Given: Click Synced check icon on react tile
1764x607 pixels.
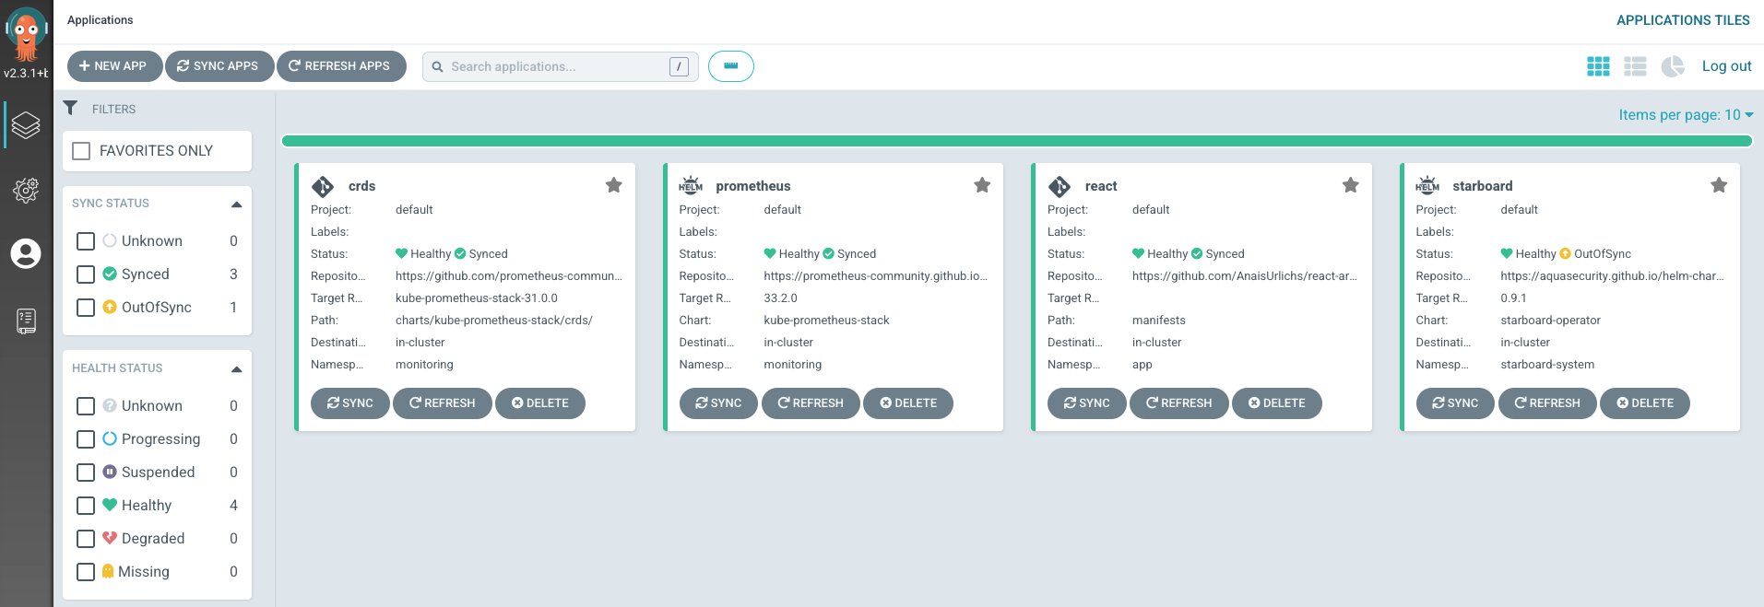Looking at the screenshot, I should (x=1197, y=253).
